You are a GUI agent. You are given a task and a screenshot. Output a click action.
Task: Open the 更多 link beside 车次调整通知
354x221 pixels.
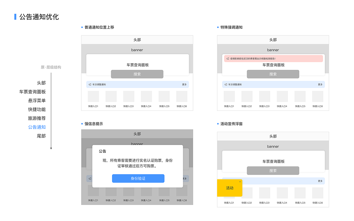click(x=184, y=84)
